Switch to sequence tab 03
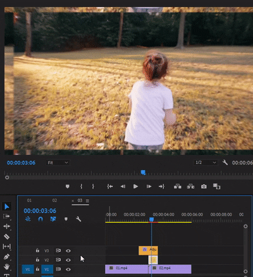 (x=80, y=200)
